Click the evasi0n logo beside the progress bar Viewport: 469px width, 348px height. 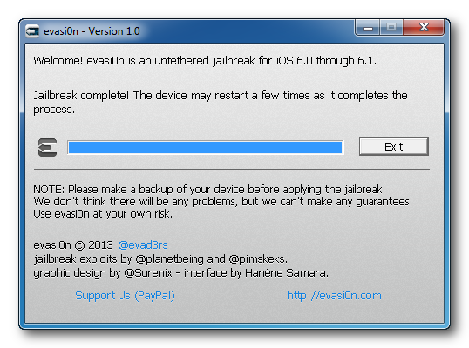(48, 147)
